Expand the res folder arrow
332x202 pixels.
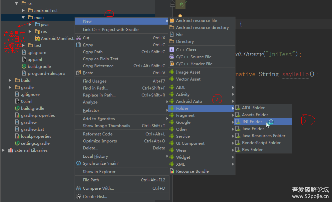tap(30, 31)
